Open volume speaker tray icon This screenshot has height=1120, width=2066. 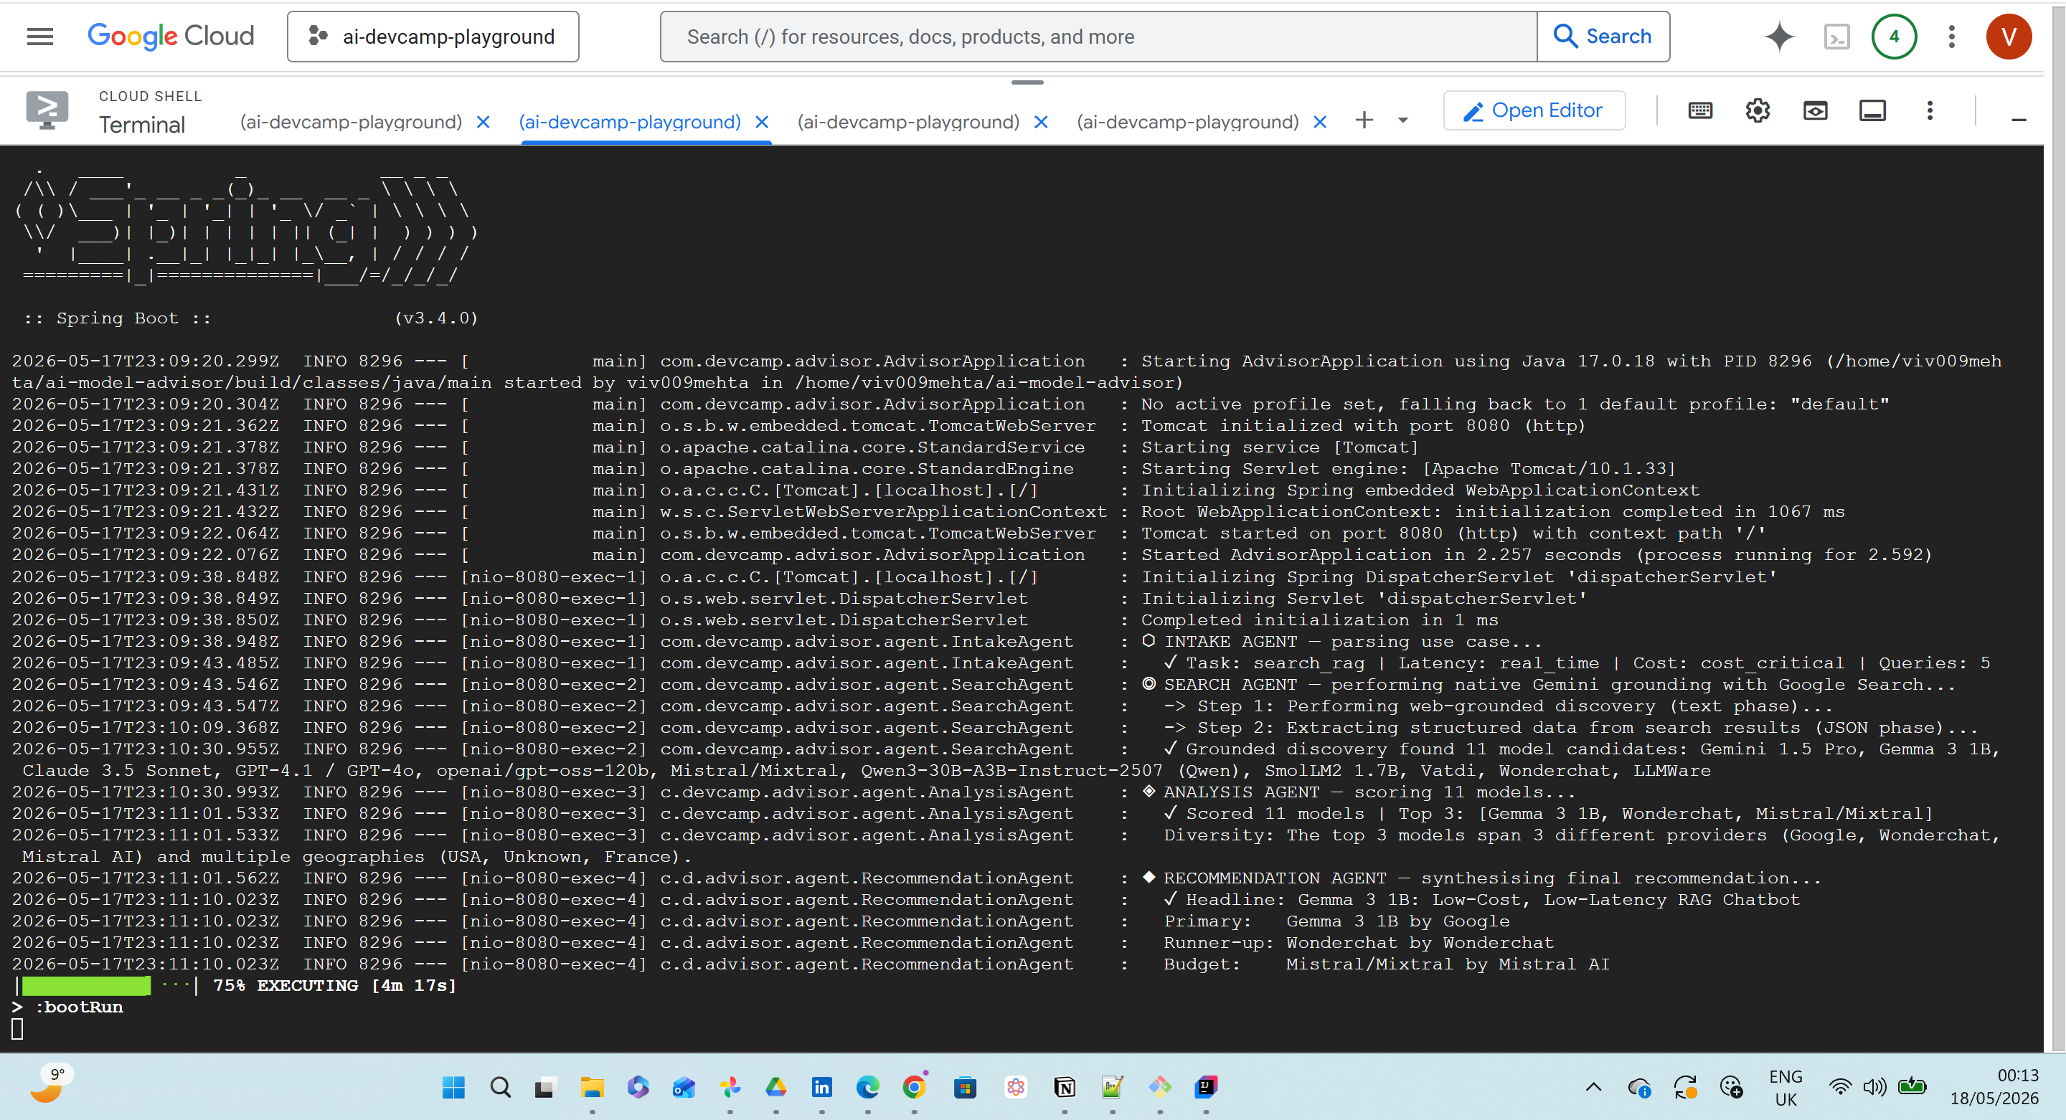pos(1874,1087)
